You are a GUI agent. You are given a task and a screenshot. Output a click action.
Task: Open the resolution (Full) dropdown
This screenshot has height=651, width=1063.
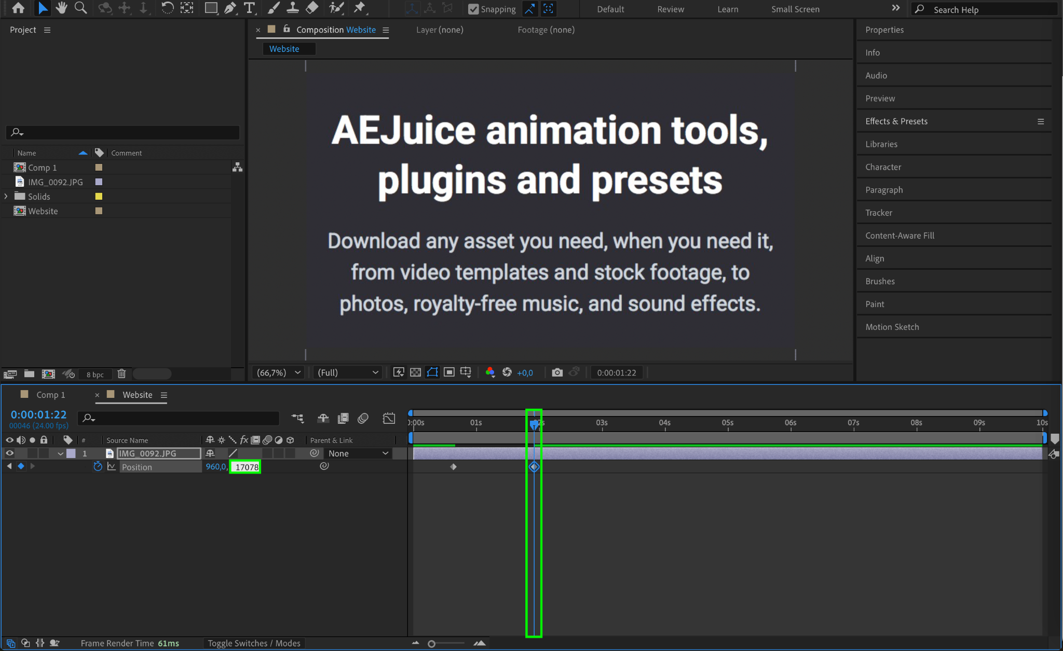(347, 372)
